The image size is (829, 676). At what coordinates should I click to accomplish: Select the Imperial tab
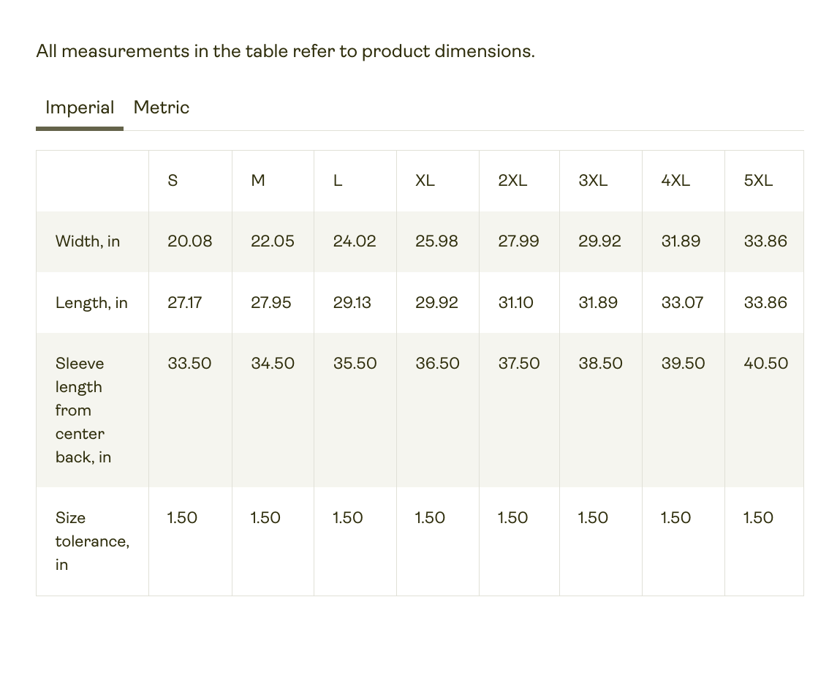[x=80, y=108]
